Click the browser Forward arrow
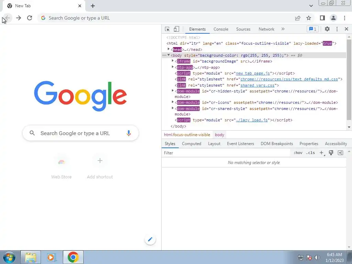Image resolution: width=352 pixels, height=264 pixels. pos(19,18)
